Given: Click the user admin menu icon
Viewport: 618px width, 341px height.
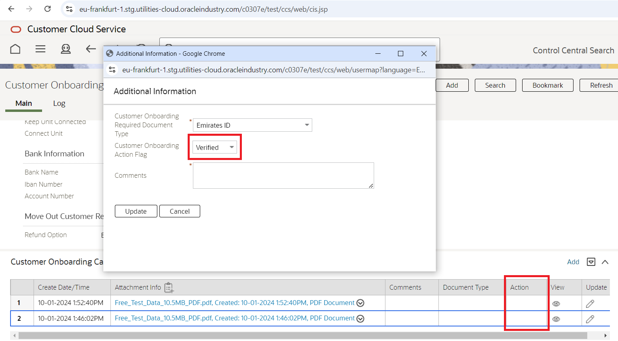Looking at the screenshot, I should pyautogui.click(x=66, y=49).
